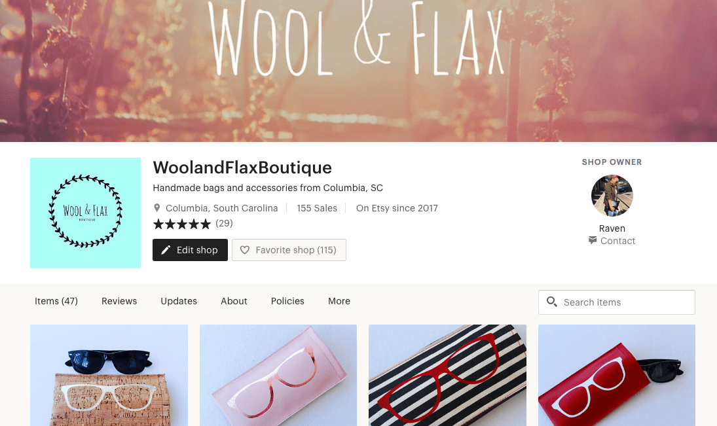Click the five-star rating icons
This screenshot has width=717, height=426.
point(181,224)
